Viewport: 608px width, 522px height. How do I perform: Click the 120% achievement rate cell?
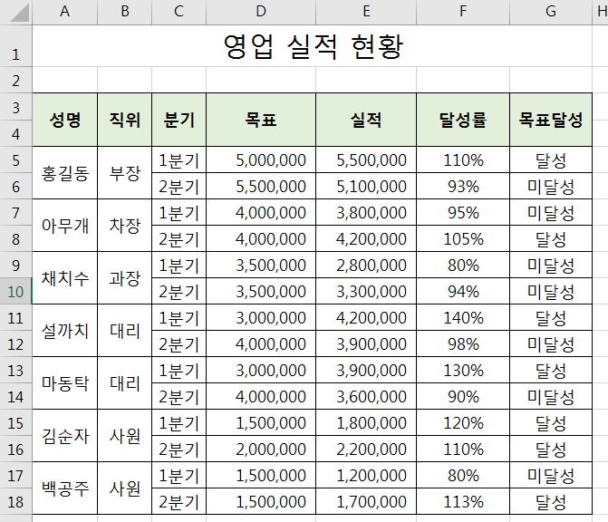(463, 422)
